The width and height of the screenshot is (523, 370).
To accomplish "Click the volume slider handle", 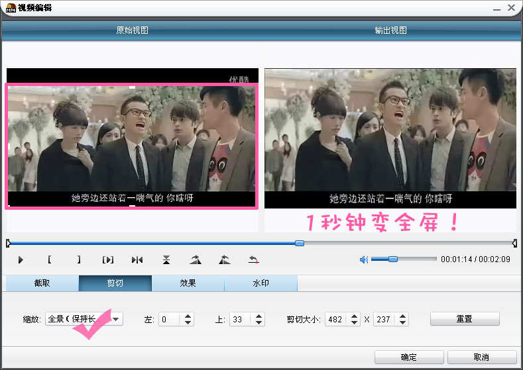I will 393,259.
